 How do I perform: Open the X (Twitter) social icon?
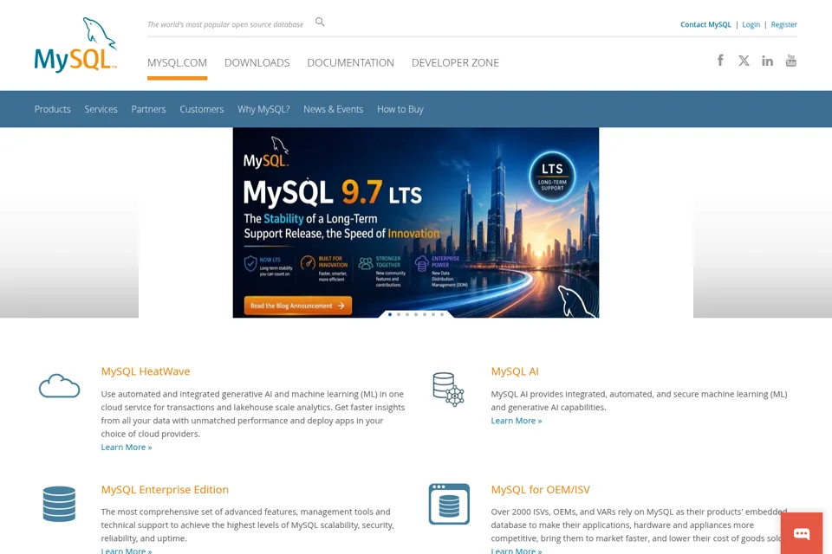(x=744, y=61)
